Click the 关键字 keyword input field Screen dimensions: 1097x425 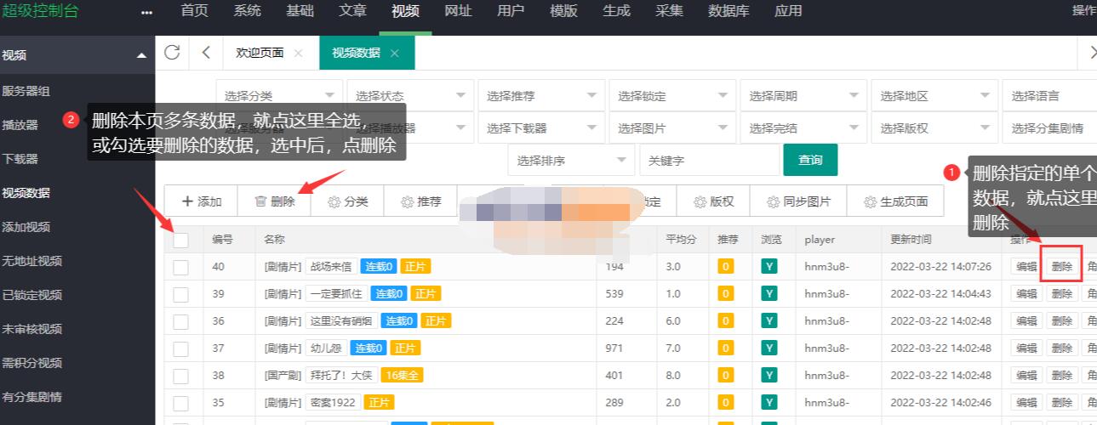[x=708, y=161]
